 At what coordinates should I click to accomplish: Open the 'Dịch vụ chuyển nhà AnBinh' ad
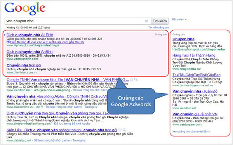pyautogui.click(x=30, y=52)
